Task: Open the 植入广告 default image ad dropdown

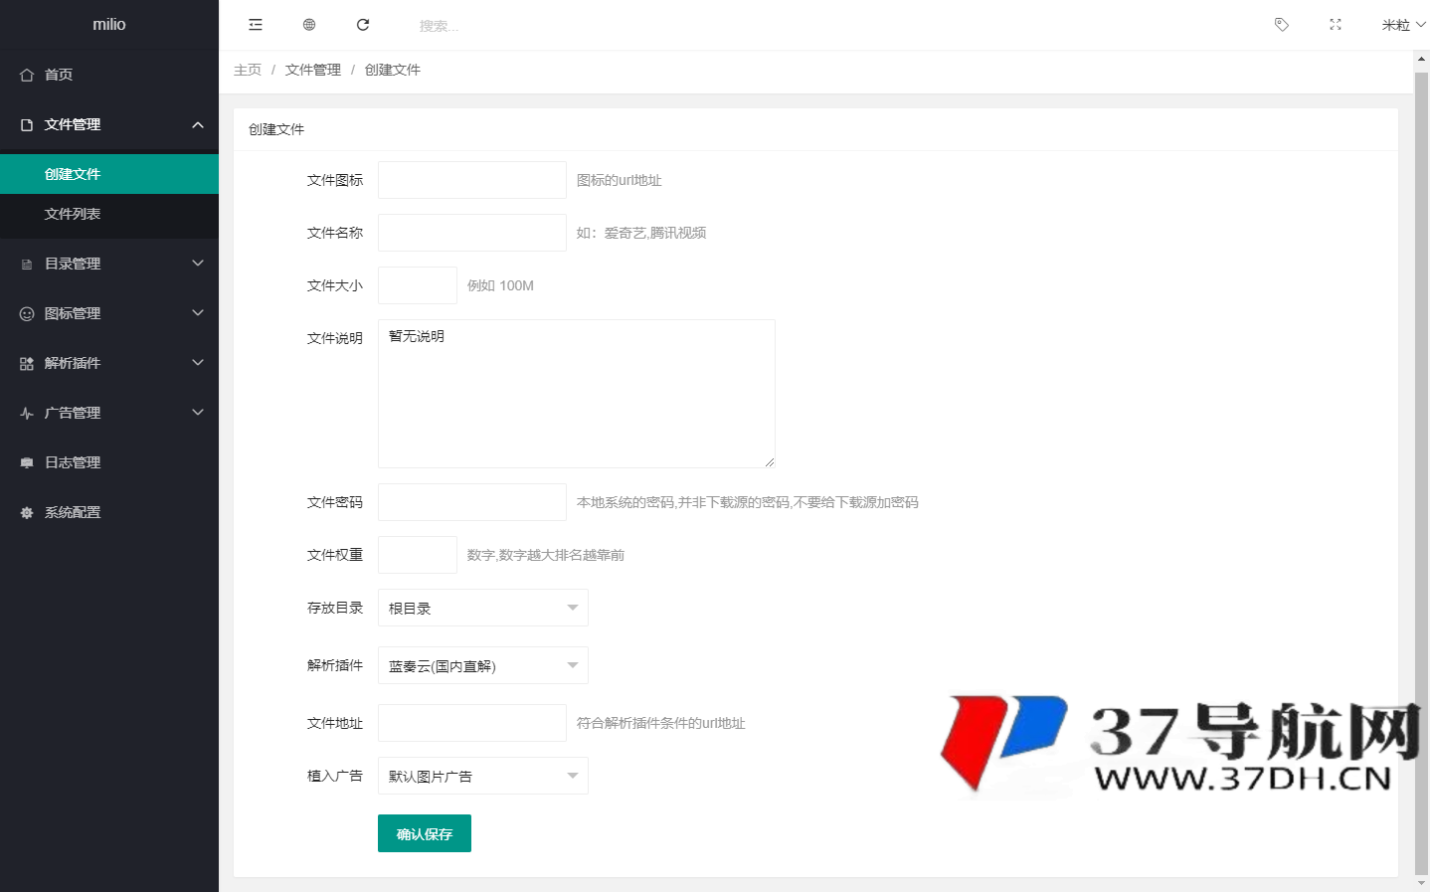Action: [x=482, y=775]
